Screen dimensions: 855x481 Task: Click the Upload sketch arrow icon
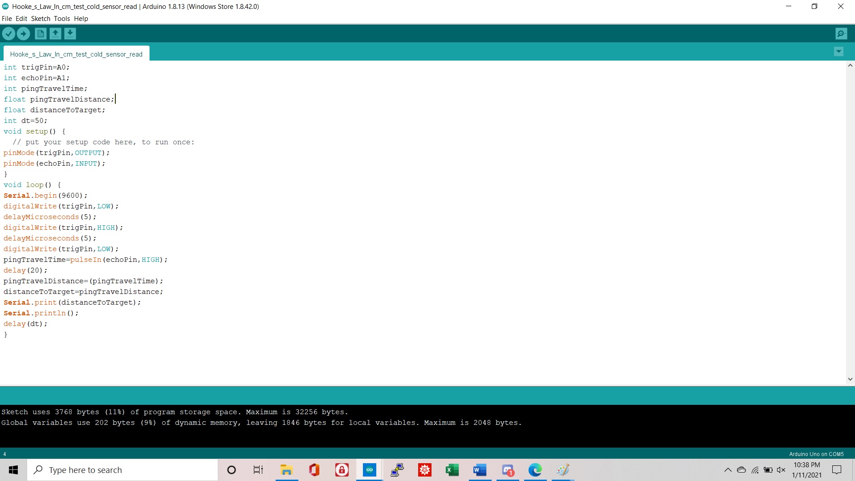click(x=23, y=33)
